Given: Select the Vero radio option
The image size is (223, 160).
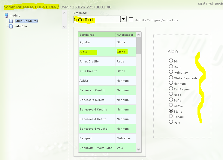Looking at the screenshot, I should point(171,122).
